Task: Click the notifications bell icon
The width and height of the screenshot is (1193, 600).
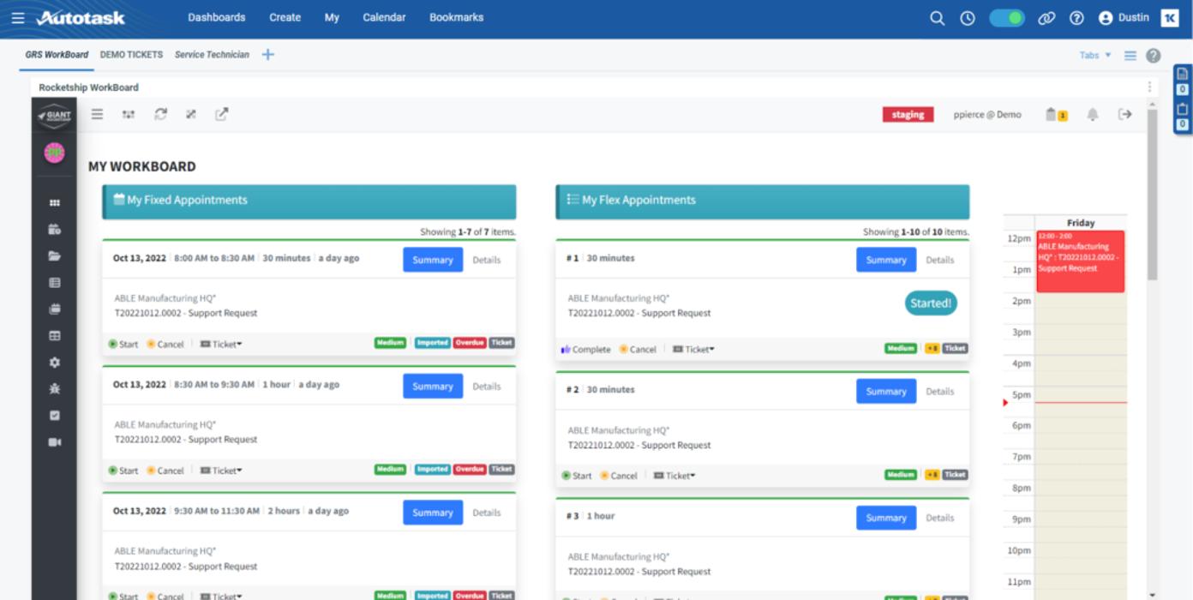Action: [x=1092, y=114]
